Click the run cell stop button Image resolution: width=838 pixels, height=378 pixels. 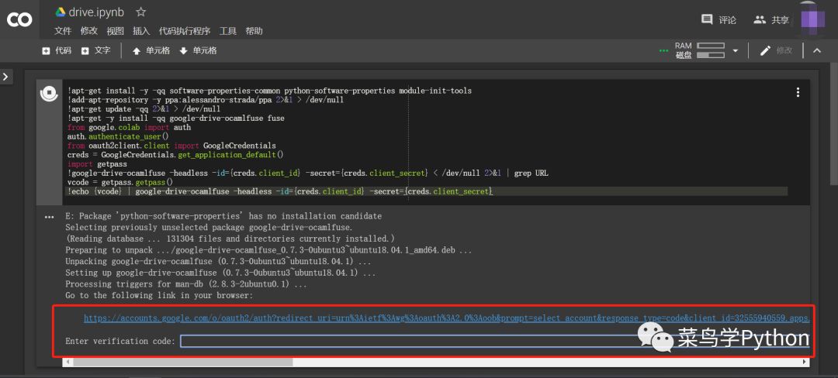49,94
